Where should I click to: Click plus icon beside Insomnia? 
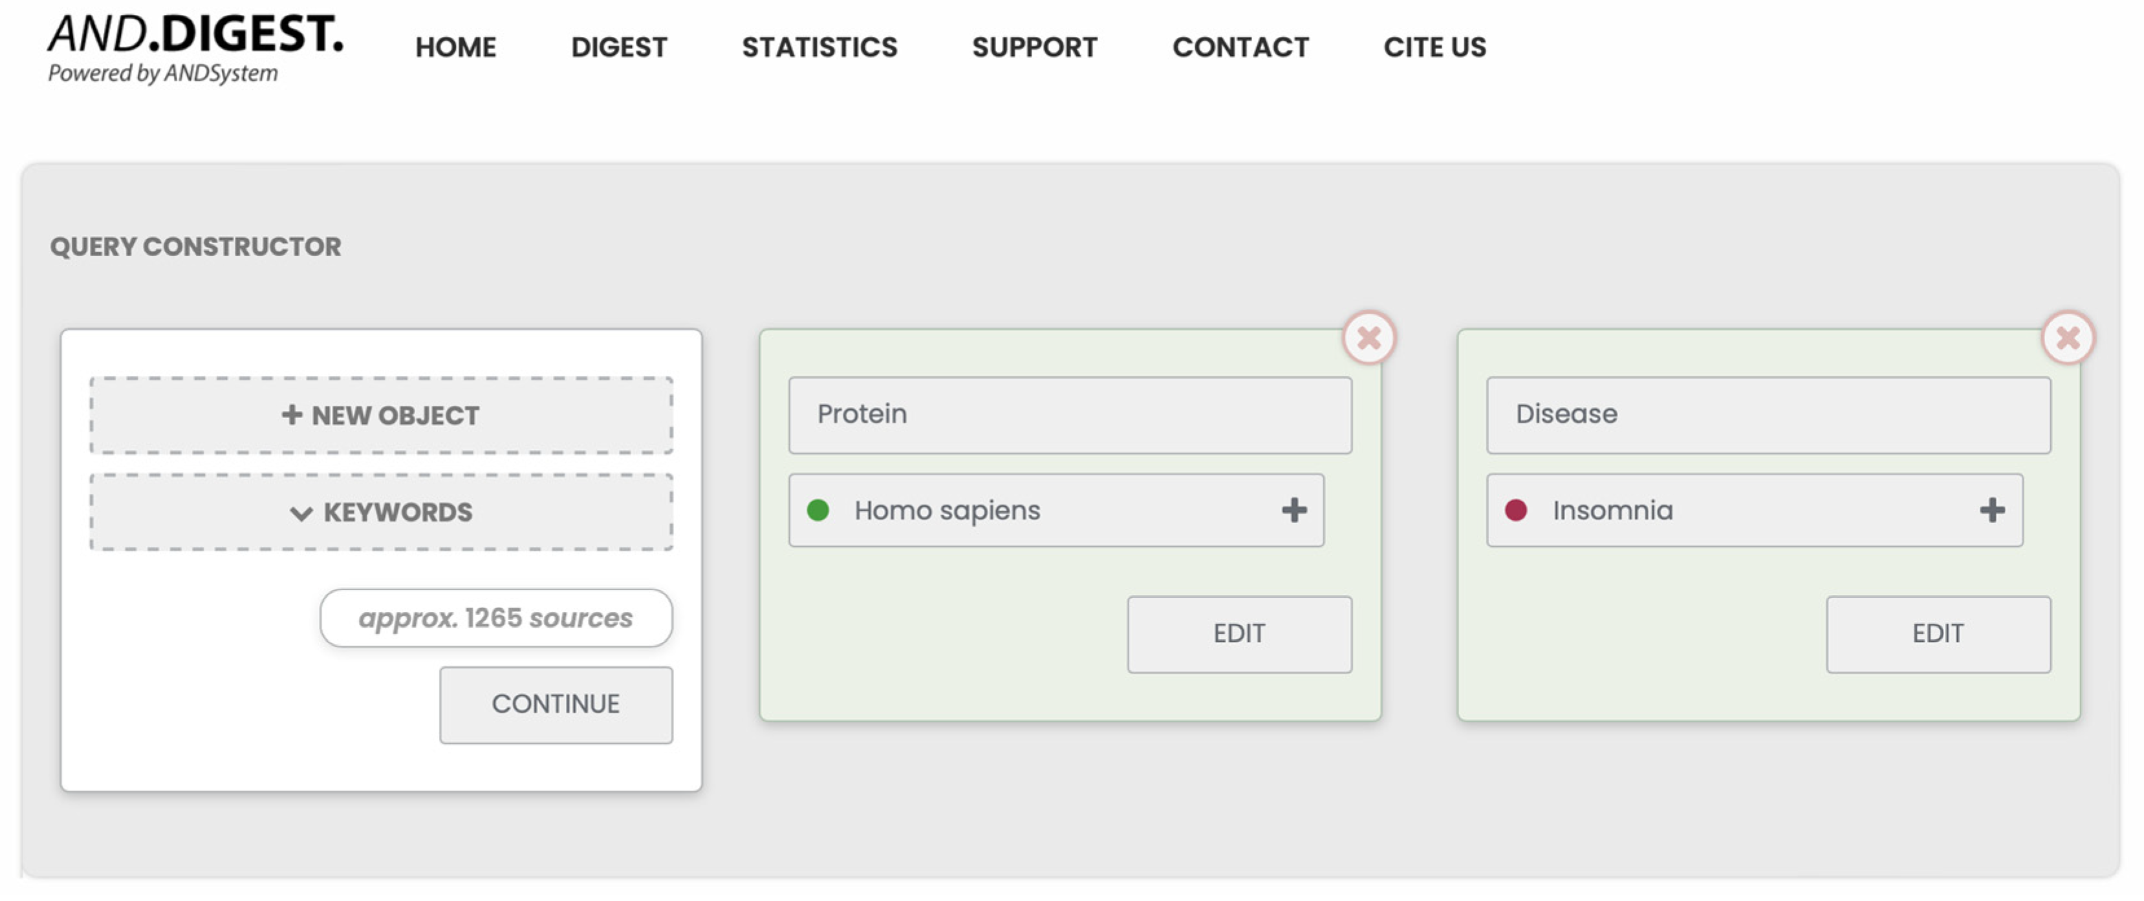(x=1992, y=510)
